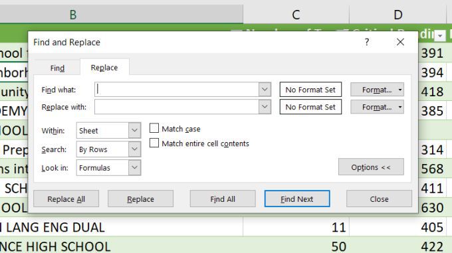Click the Replace with format preview box

coord(310,107)
